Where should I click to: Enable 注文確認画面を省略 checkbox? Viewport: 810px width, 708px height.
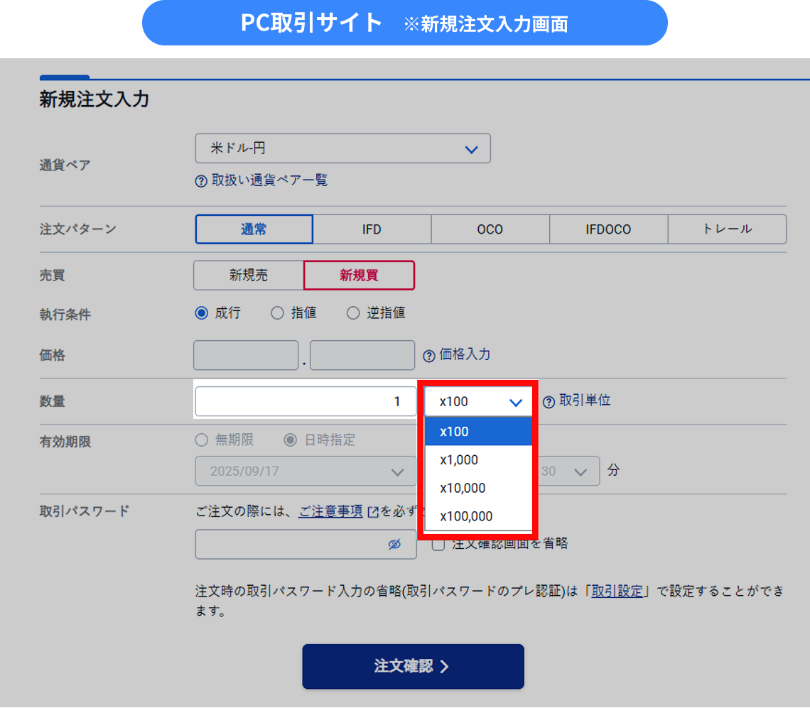coord(438,544)
